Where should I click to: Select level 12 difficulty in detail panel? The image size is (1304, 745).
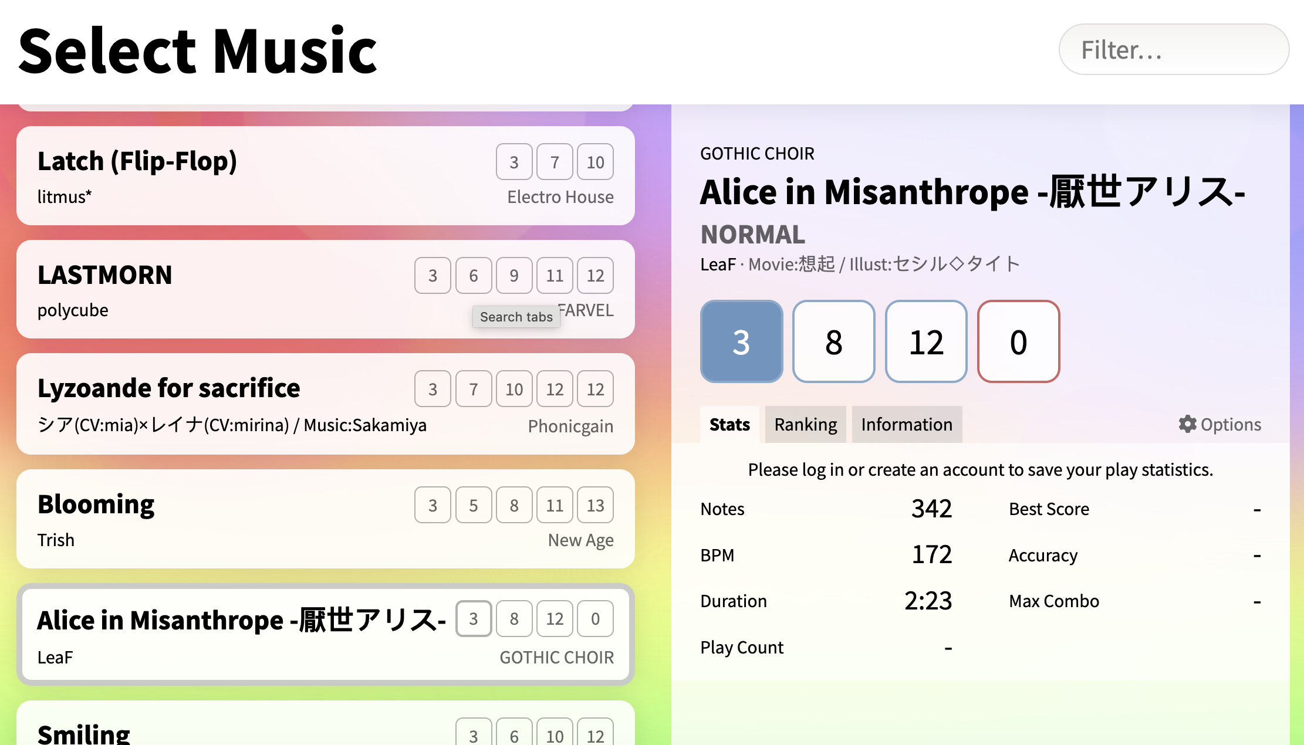pos(926,341)
